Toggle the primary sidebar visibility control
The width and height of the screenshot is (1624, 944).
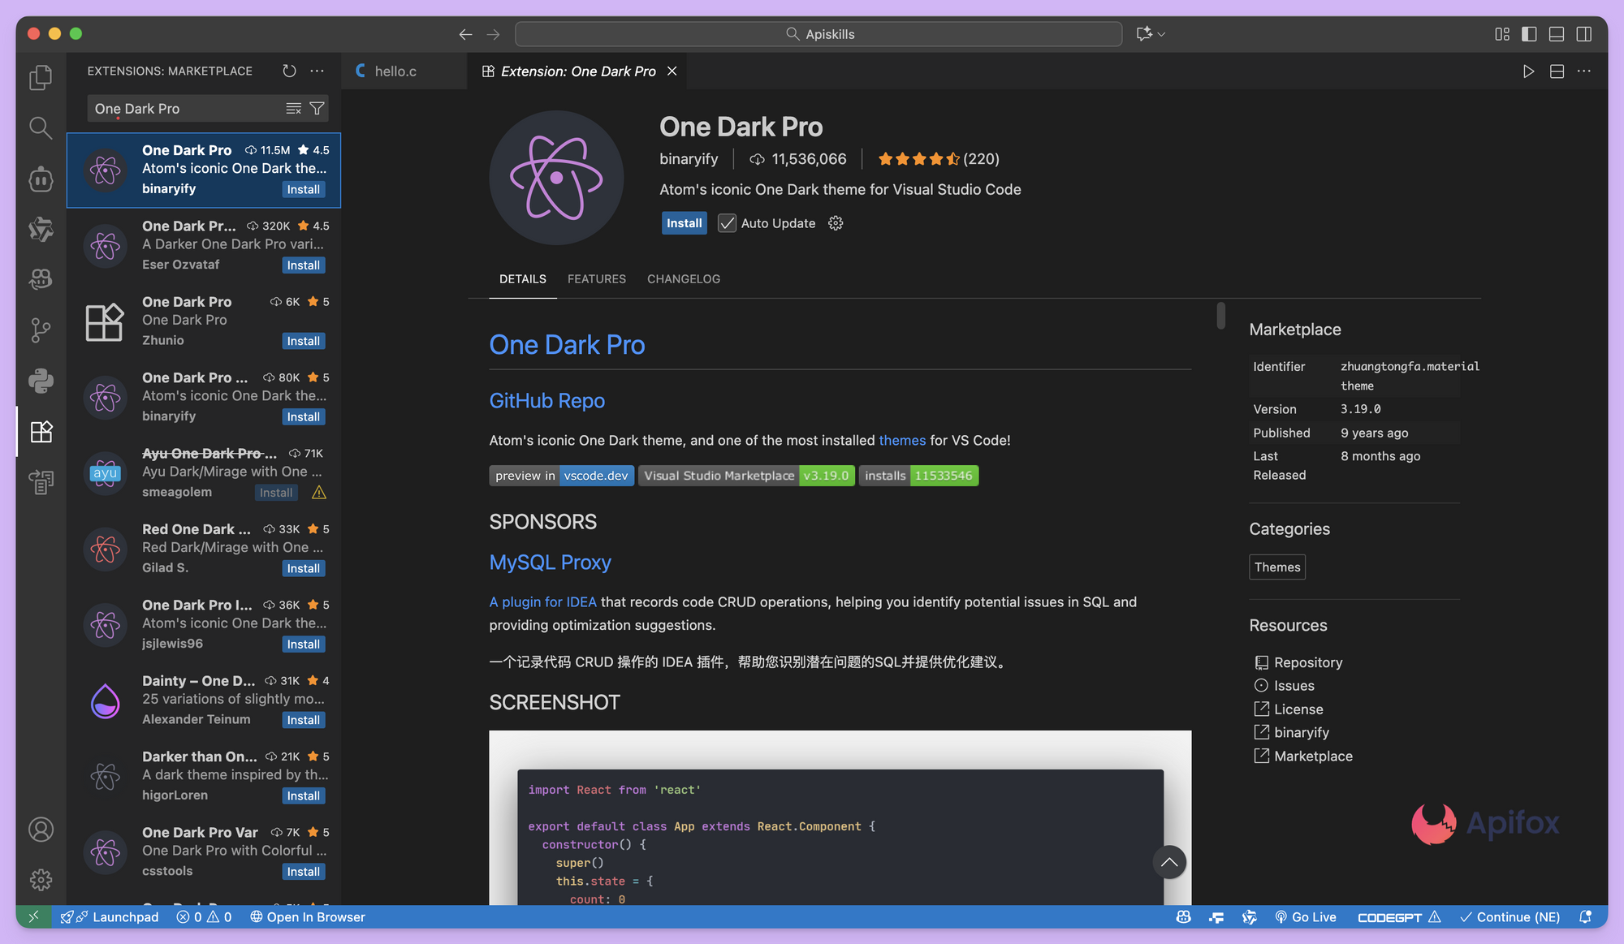(x=1528, y=33)
